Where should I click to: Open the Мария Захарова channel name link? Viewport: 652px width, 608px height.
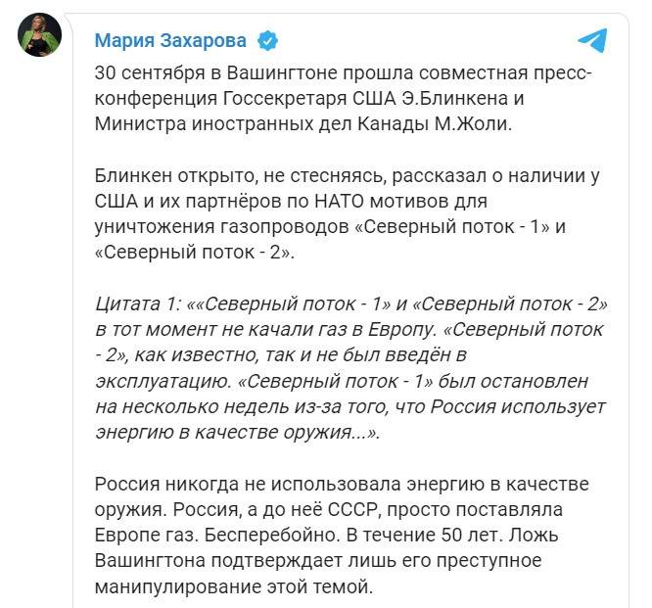click(170, 41)
